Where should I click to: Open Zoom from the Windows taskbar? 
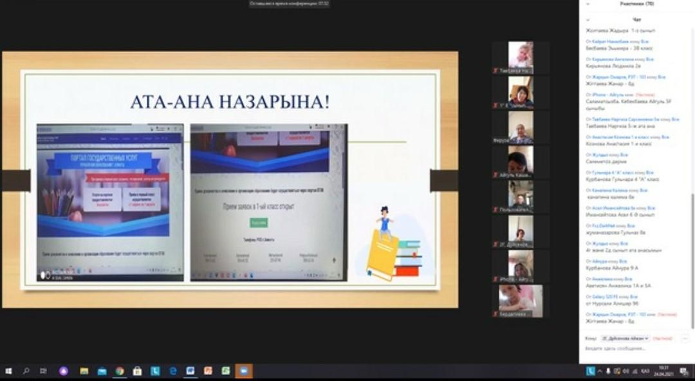pos(244,371)
